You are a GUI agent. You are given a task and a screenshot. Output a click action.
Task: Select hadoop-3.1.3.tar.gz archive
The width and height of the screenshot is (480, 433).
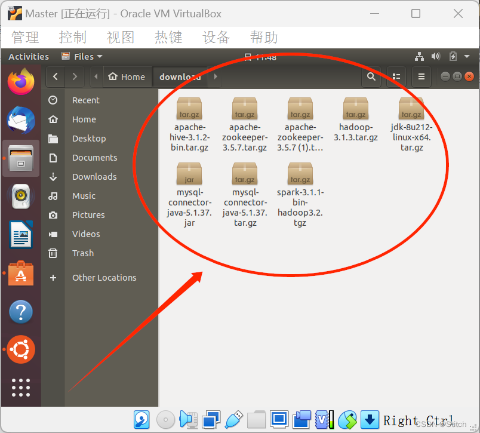[x=355, y=119]
